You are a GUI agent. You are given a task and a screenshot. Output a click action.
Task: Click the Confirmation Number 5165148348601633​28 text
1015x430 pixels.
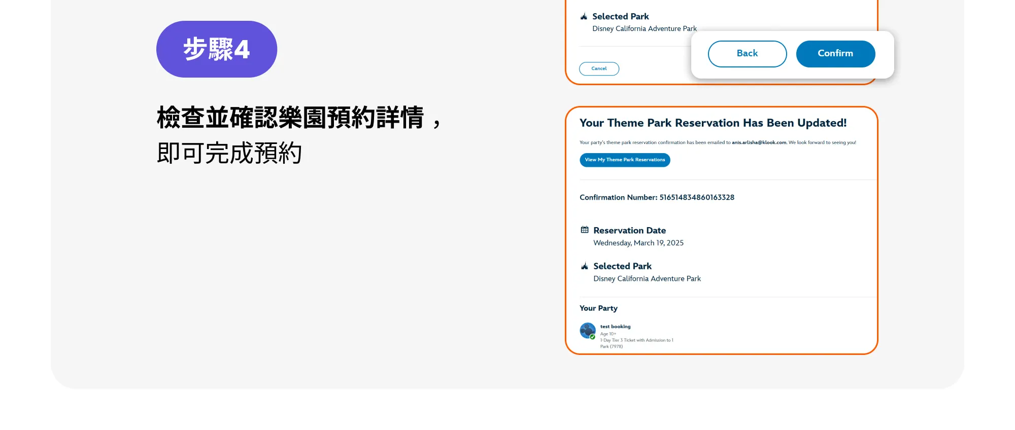coord(657,197)
